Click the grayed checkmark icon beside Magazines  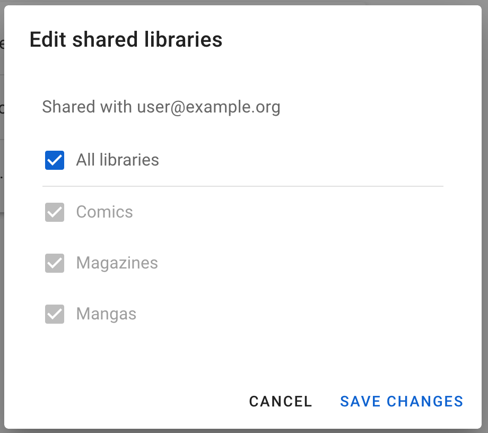click(54, 263)
